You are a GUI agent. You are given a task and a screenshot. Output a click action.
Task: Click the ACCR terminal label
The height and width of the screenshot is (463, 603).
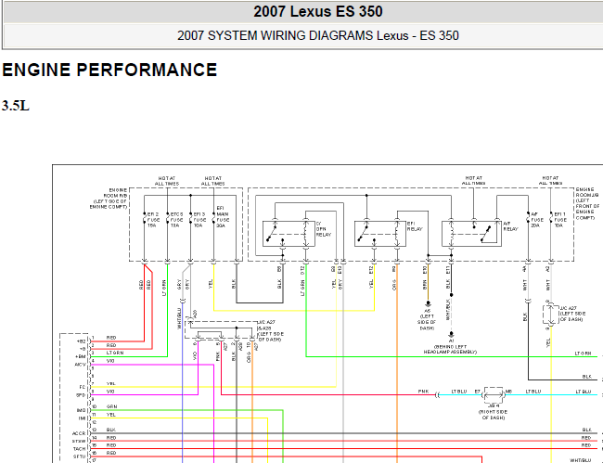click(x=79, y=433)
